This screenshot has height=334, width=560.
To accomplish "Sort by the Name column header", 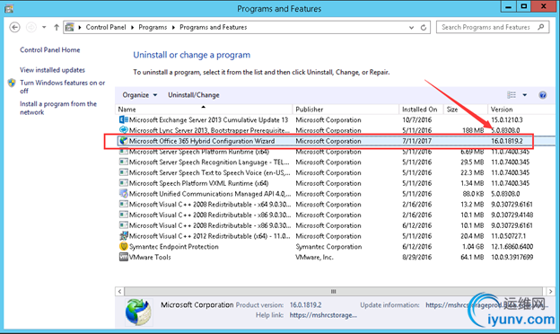I will [204, 110].
